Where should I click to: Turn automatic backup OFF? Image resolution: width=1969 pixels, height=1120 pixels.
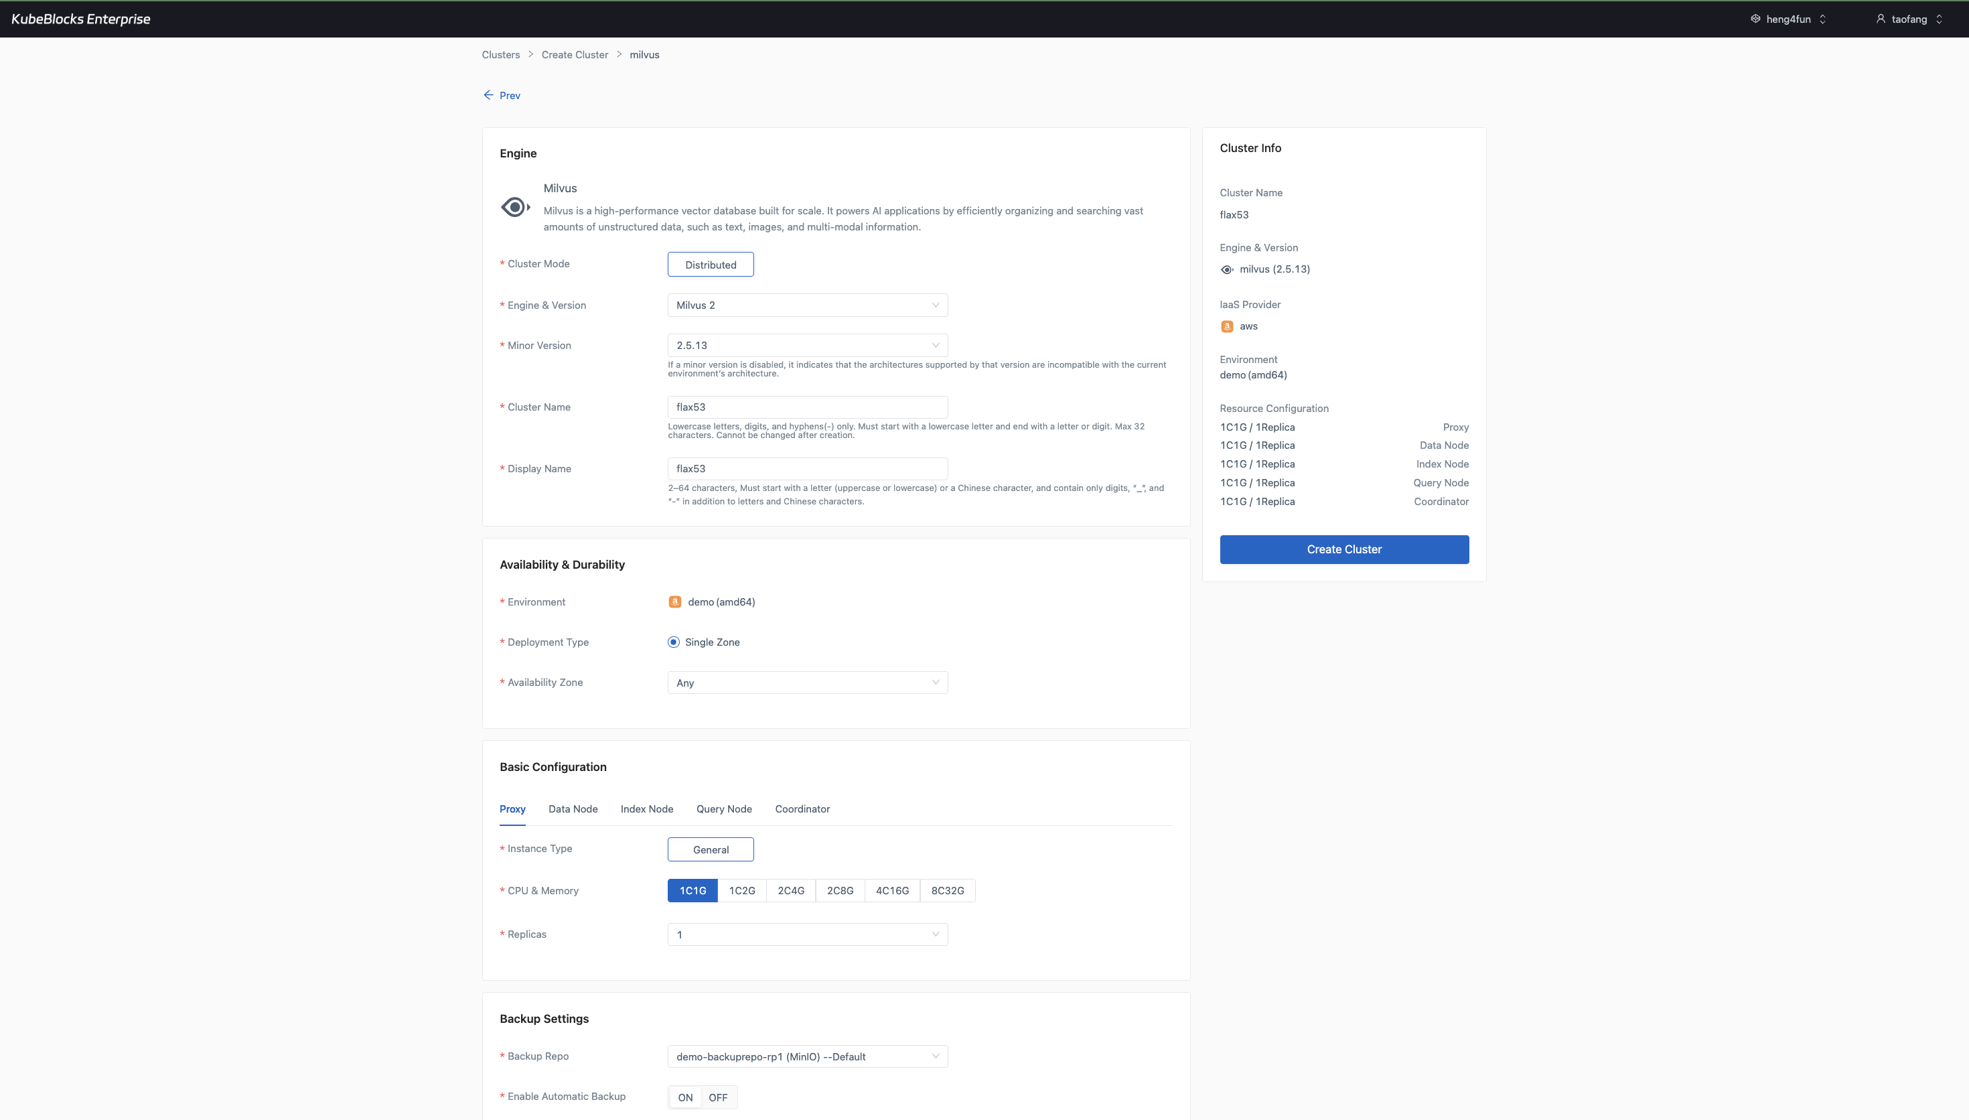pos(718,1098)
